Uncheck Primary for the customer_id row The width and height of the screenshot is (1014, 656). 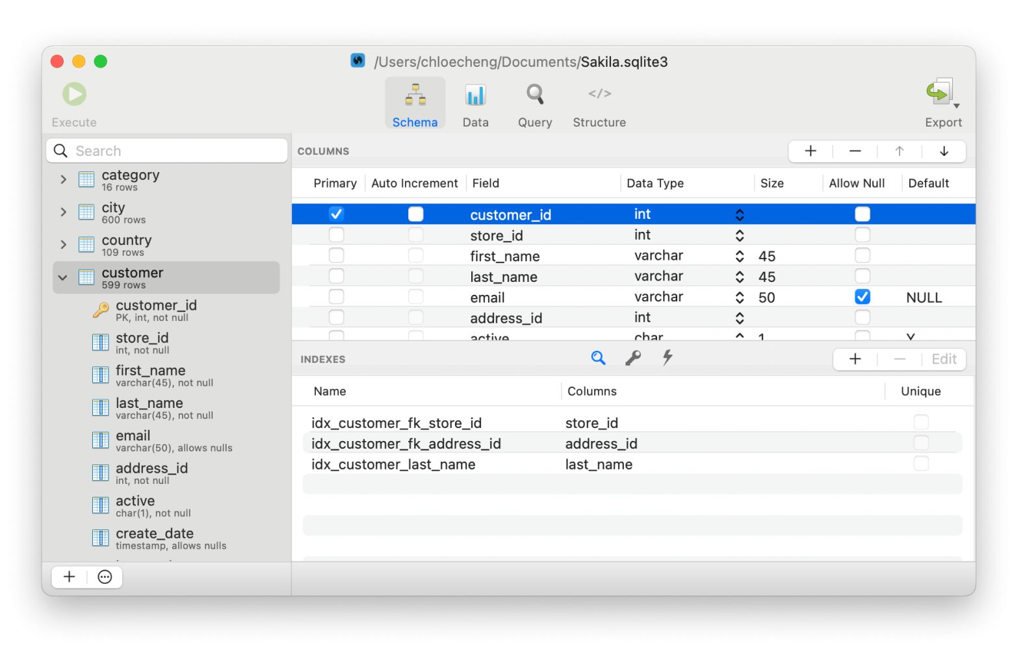[x=336, y=214]
